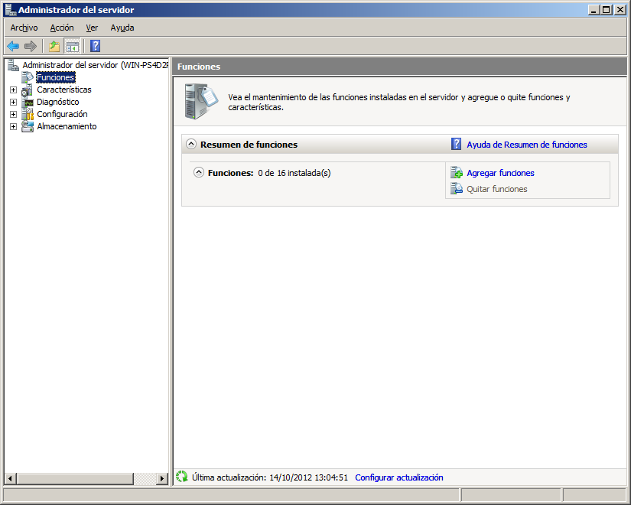This screenshot has width=631, height=505.
Task: Toggle the console tree visibility toolbar icon
Action: click(x=71, y=46)
